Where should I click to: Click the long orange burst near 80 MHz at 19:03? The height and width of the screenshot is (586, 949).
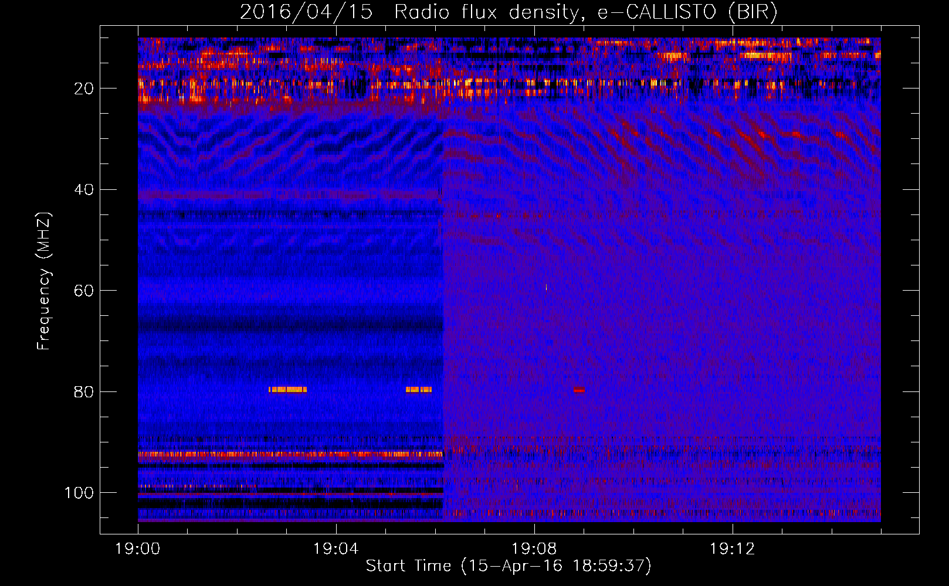pos(288,389)
